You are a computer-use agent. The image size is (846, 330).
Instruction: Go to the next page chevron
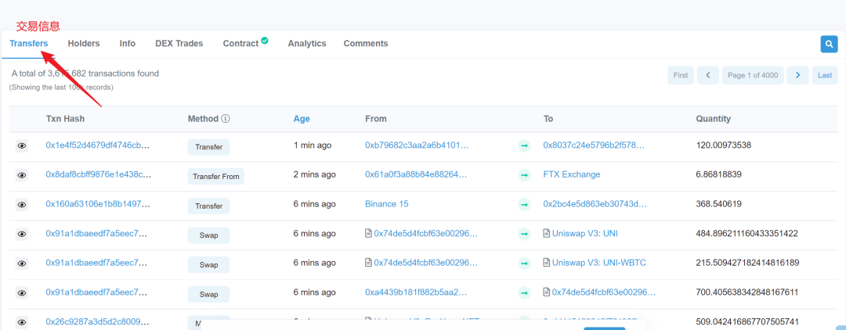pyautogui.click(x=797, y=75)
